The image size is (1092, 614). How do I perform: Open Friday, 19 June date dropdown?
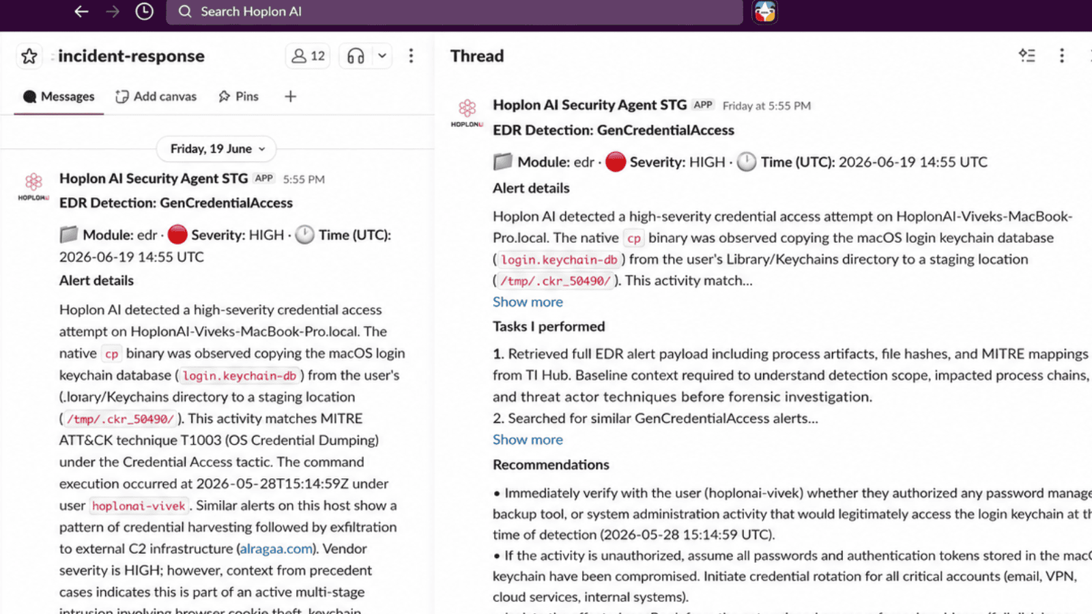coord(217,149)
